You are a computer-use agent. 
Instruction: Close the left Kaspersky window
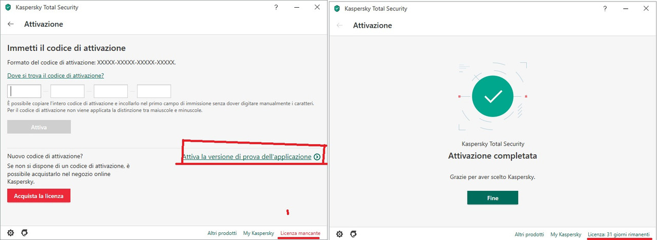click(x=317, y=8)
